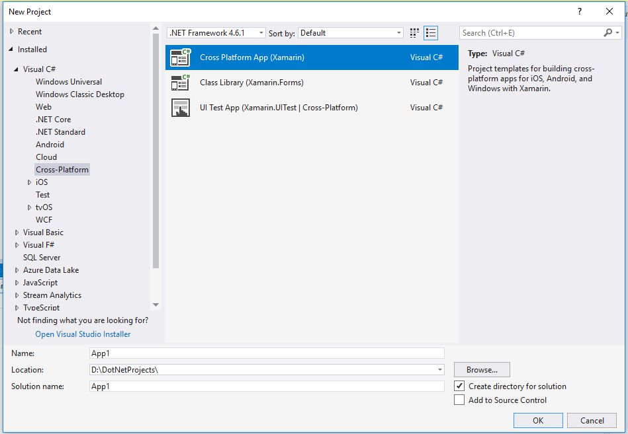The height and width of the screenshot is (434, 628).
Task: Select Android in the template tree
Action: point(50,145)
